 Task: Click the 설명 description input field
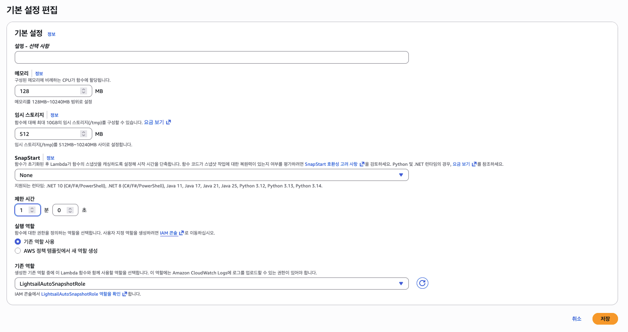[x=211, y=57]
